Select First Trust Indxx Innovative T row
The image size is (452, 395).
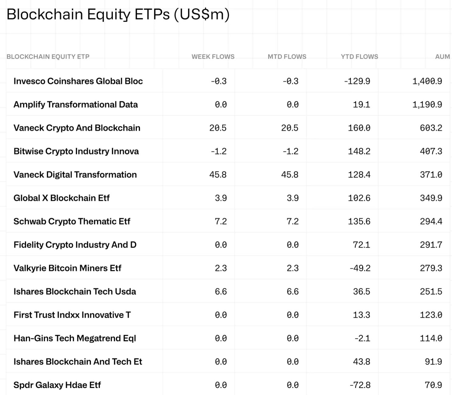pos(72,315)
